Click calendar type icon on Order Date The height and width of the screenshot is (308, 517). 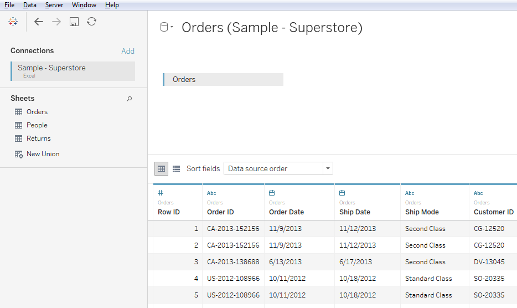[x=272, y=193]
